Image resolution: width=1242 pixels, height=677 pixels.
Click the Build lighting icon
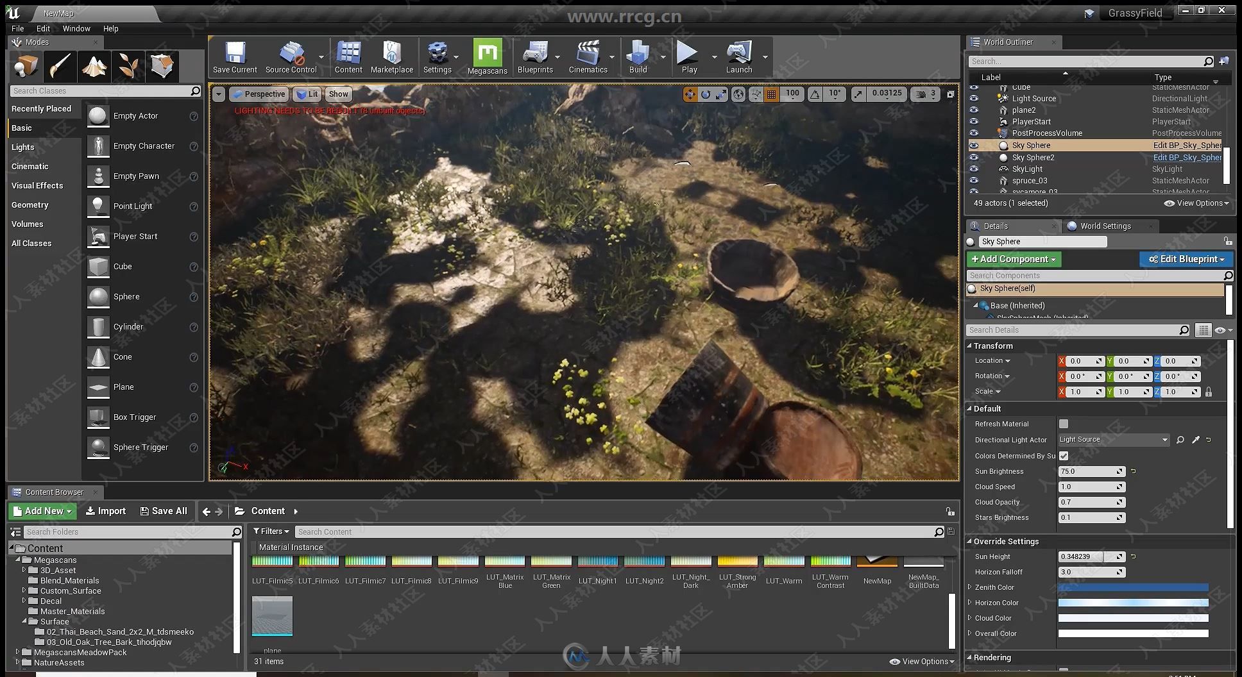pos(638,57)
